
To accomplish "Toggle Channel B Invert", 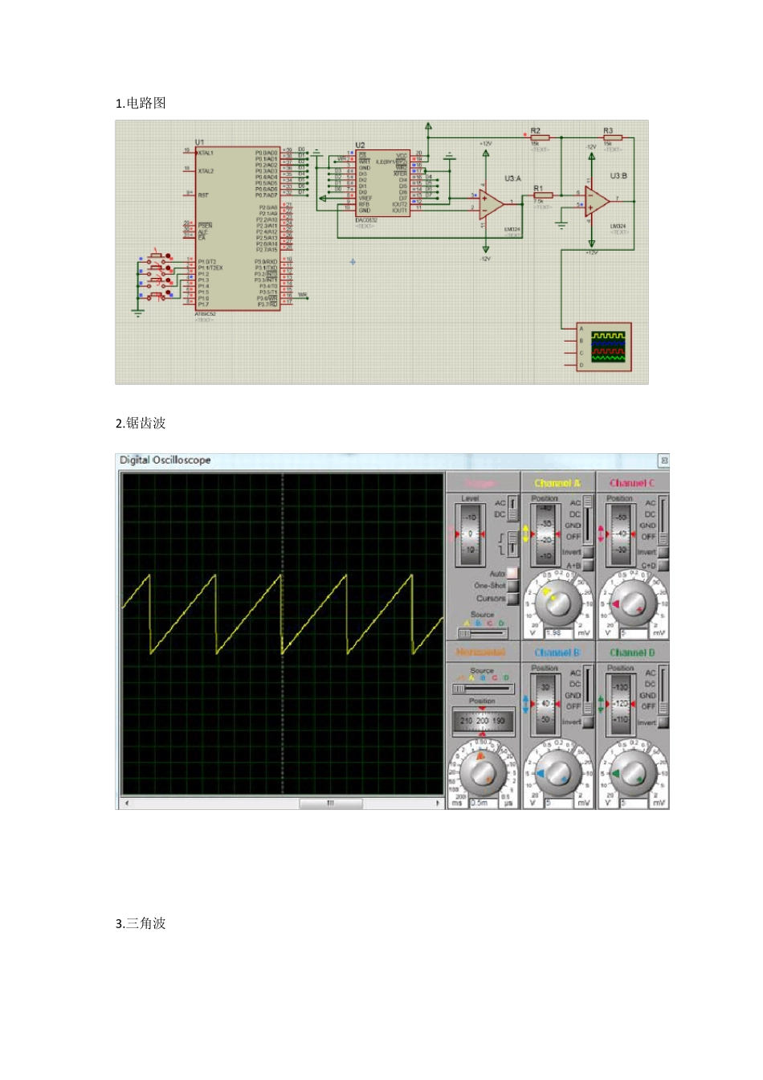I will click(587, 722).
